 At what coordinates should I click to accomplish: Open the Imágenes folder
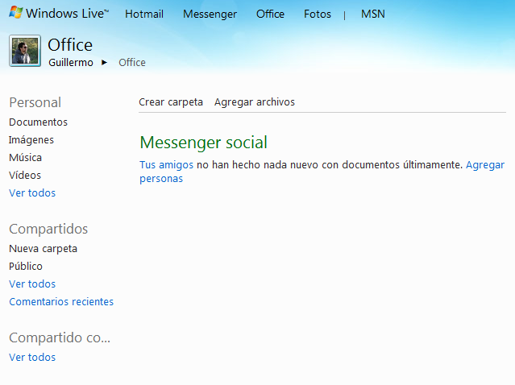31,140
